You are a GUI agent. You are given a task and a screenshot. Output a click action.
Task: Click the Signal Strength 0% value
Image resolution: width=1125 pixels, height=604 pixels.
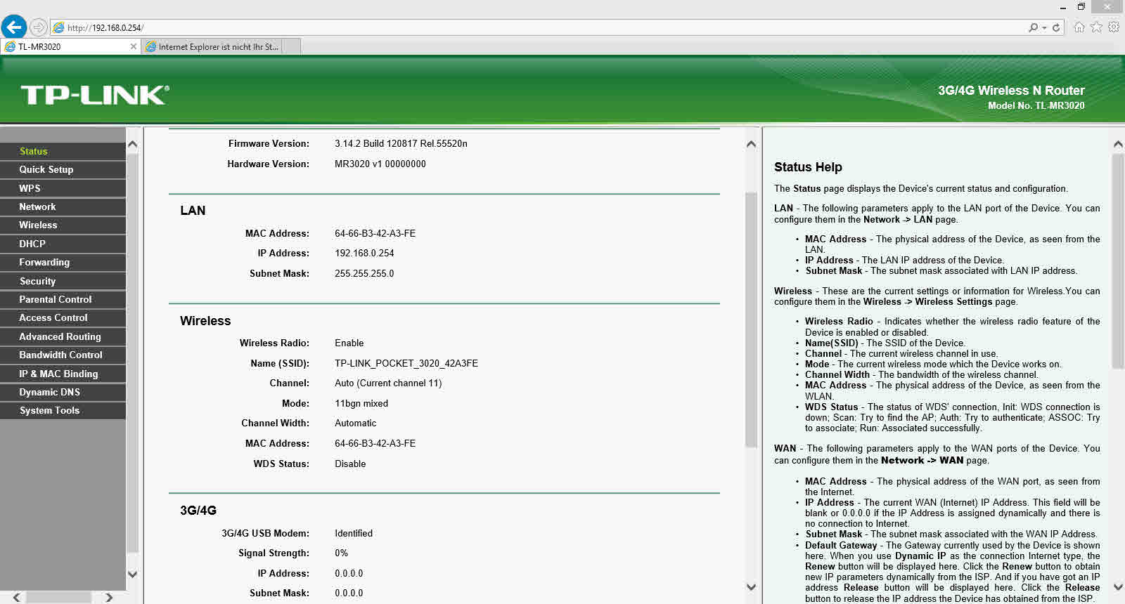342,553
